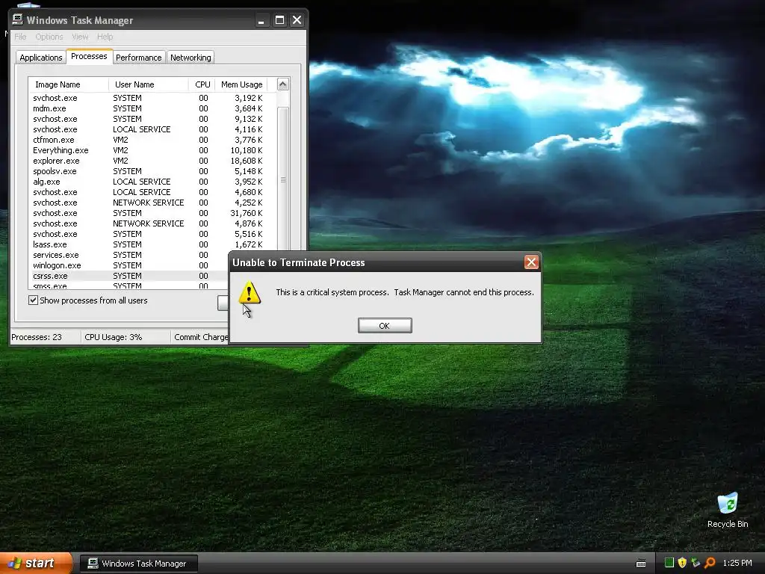
Task: Sort by Image Name column header
Action: pyautogui.click(x=68, y=84)
